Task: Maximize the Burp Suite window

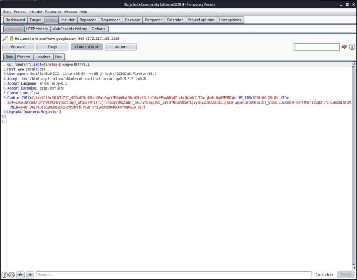Action: point(347,4)
